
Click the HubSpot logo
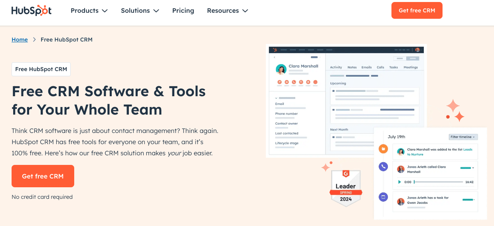coord(32,11)
